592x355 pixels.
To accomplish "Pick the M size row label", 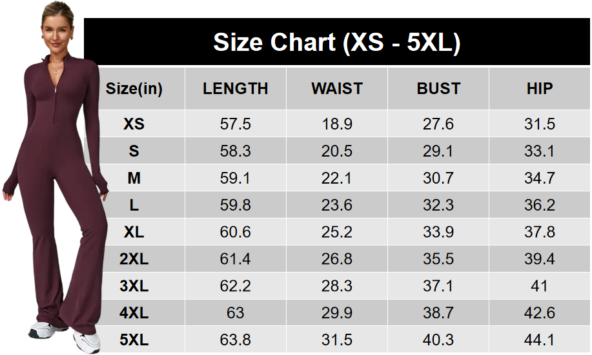I will pyautogui.click(x=134, y=178).
